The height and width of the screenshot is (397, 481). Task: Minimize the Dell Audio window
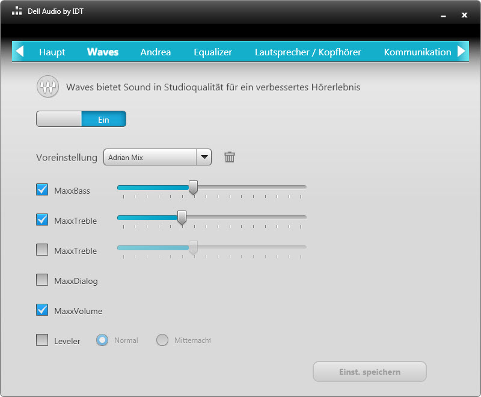coord(443,16)
